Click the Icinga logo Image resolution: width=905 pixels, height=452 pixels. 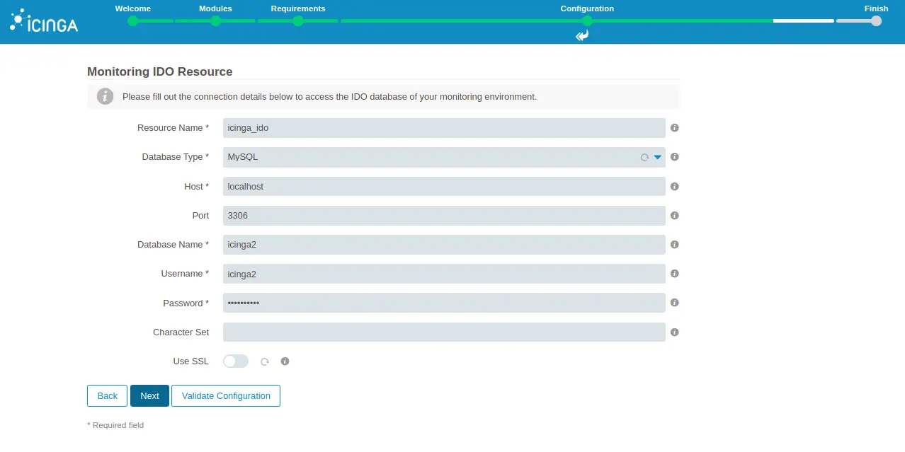(x=44, y=21)
